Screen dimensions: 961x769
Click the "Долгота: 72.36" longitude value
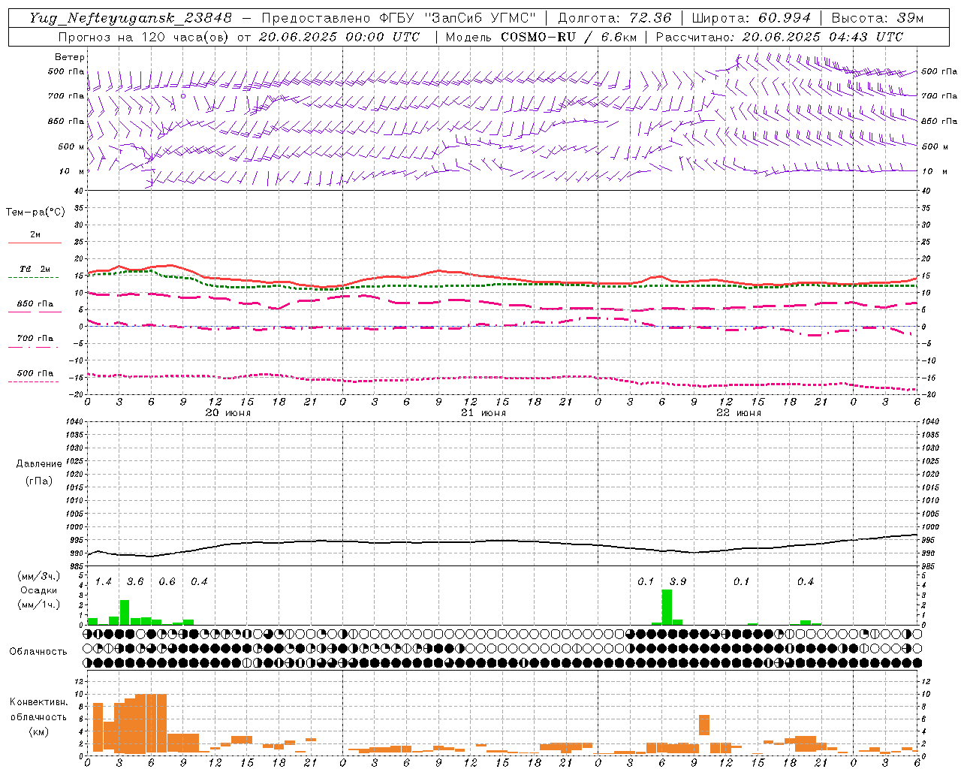pyautogui.click(x=614, y=17)
